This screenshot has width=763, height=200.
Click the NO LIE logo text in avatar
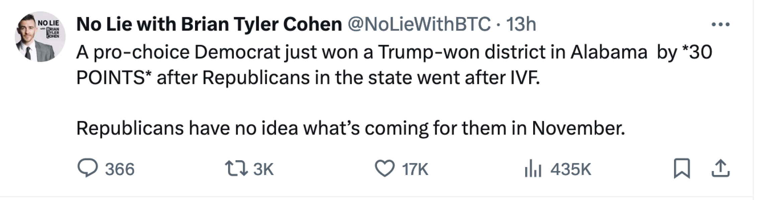pos(49,23)
